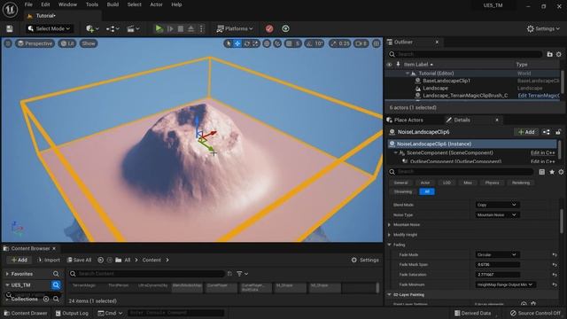Open the Noise Type dropdown
The image size is (567, 319).
497,214
